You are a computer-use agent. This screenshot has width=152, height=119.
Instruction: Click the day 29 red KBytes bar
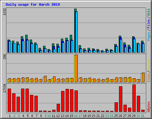(134, 98)
